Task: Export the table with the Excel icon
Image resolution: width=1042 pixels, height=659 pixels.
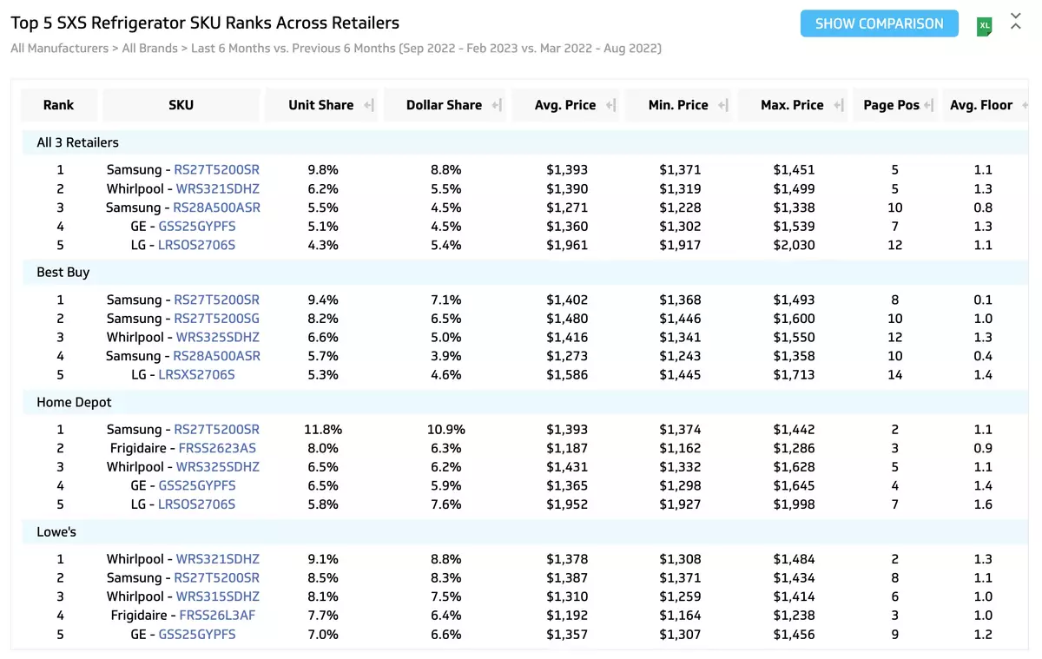Action: pos(984,26)
